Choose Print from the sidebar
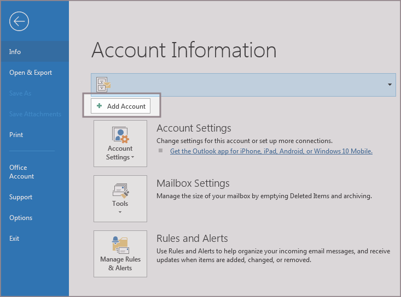Viewport: 401px width, 297px height. point(16,135)
